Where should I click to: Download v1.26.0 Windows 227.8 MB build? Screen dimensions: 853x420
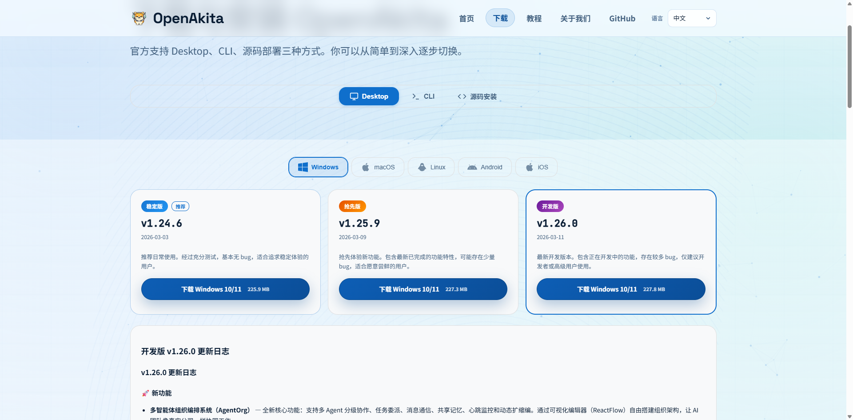[x=621, y=289]
